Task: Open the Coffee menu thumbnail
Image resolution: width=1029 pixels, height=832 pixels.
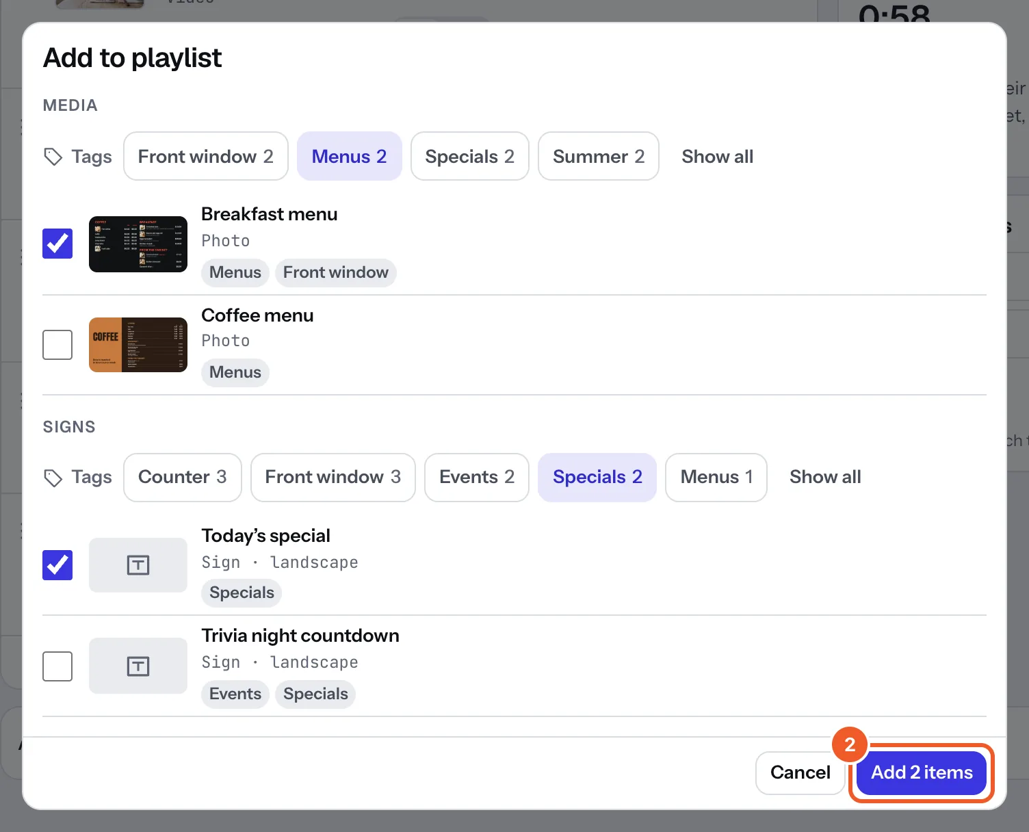Action: pyautogui.click(x=138, y=345)
